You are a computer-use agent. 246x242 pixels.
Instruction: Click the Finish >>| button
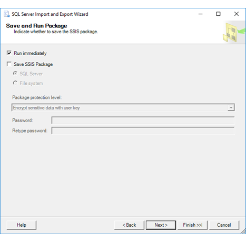click(x=193, y=225)
